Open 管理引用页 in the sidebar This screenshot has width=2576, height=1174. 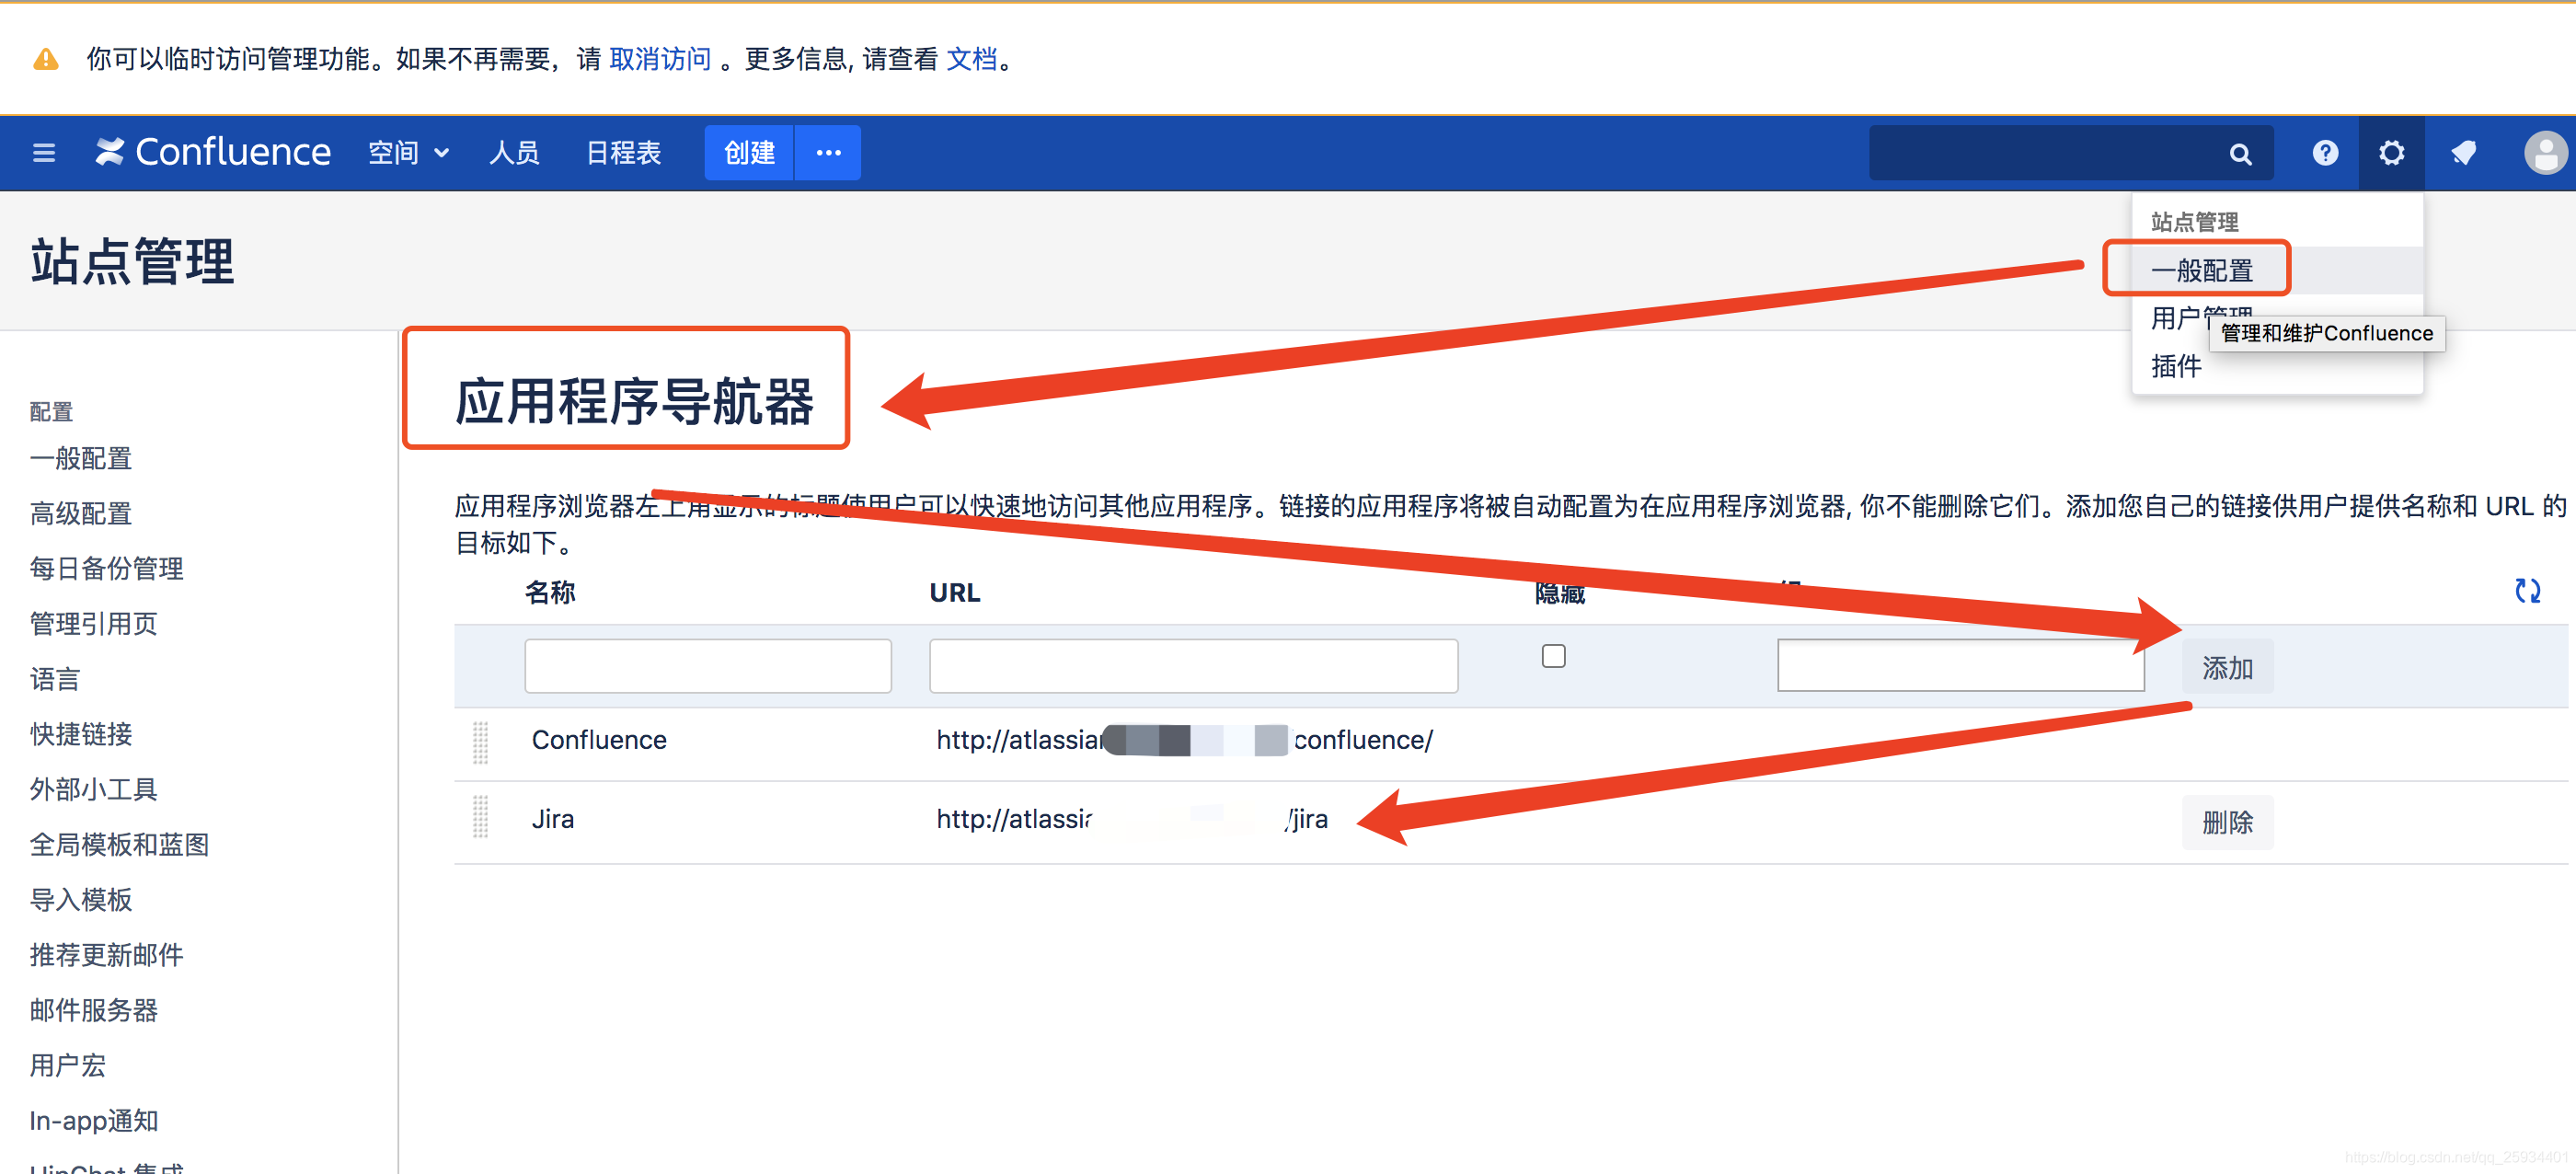point(94,624)
